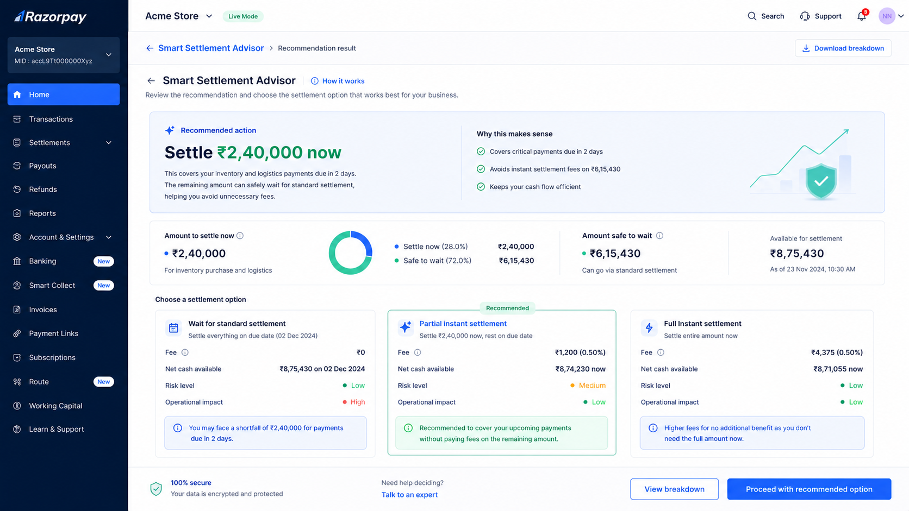The height and width of the screenshot is (511, 909).
Task: Click the back arrow beside Smart Settlement Advisor breadcrumb
Action: point(150,48)
